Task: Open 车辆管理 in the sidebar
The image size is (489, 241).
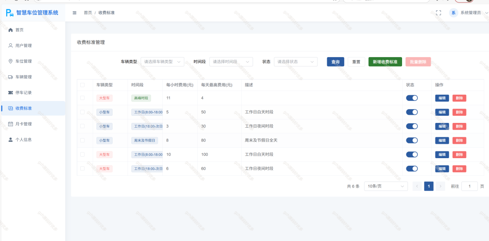Action: 33,77
